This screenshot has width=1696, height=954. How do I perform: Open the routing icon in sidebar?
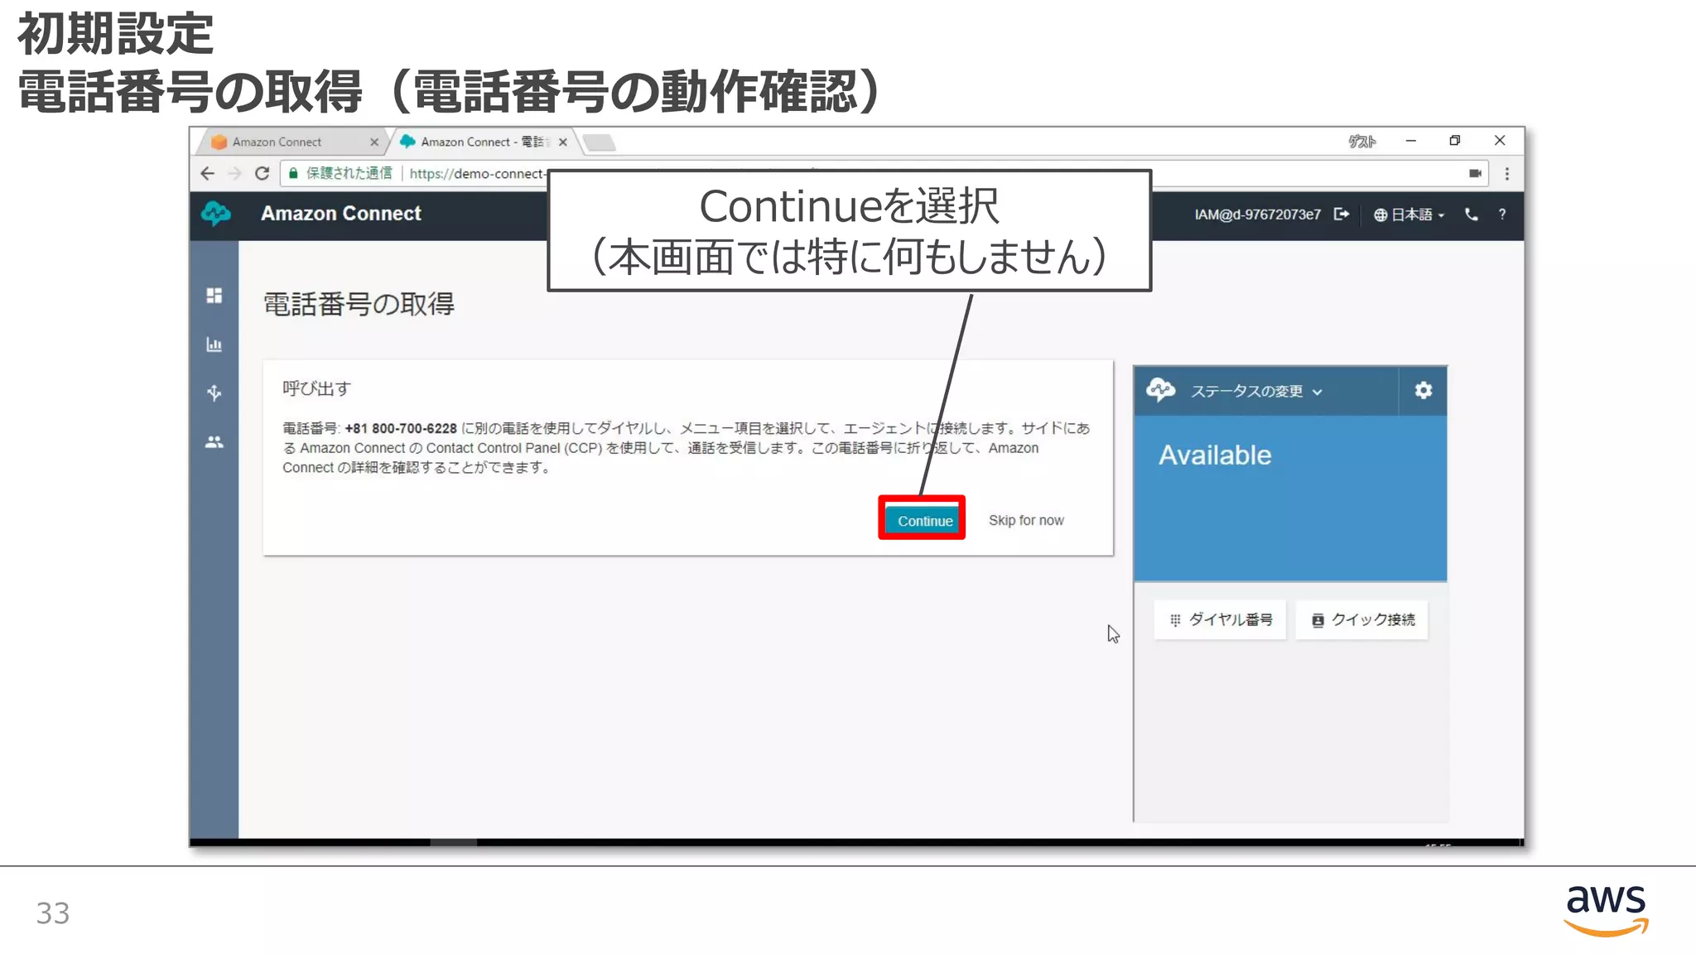tap(214, 393)
